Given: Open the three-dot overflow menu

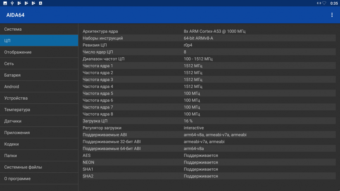Looking at the screenshot, I should coord(332,15).
